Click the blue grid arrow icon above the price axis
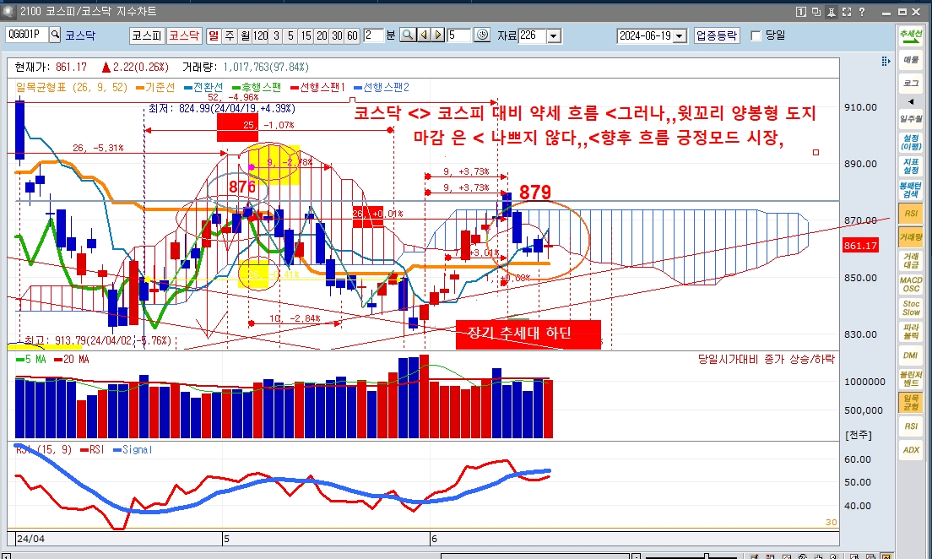932x559 pixels. click(886, 62)
